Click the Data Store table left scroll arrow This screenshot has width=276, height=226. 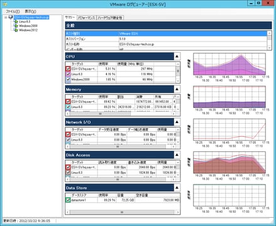(67, 212)
